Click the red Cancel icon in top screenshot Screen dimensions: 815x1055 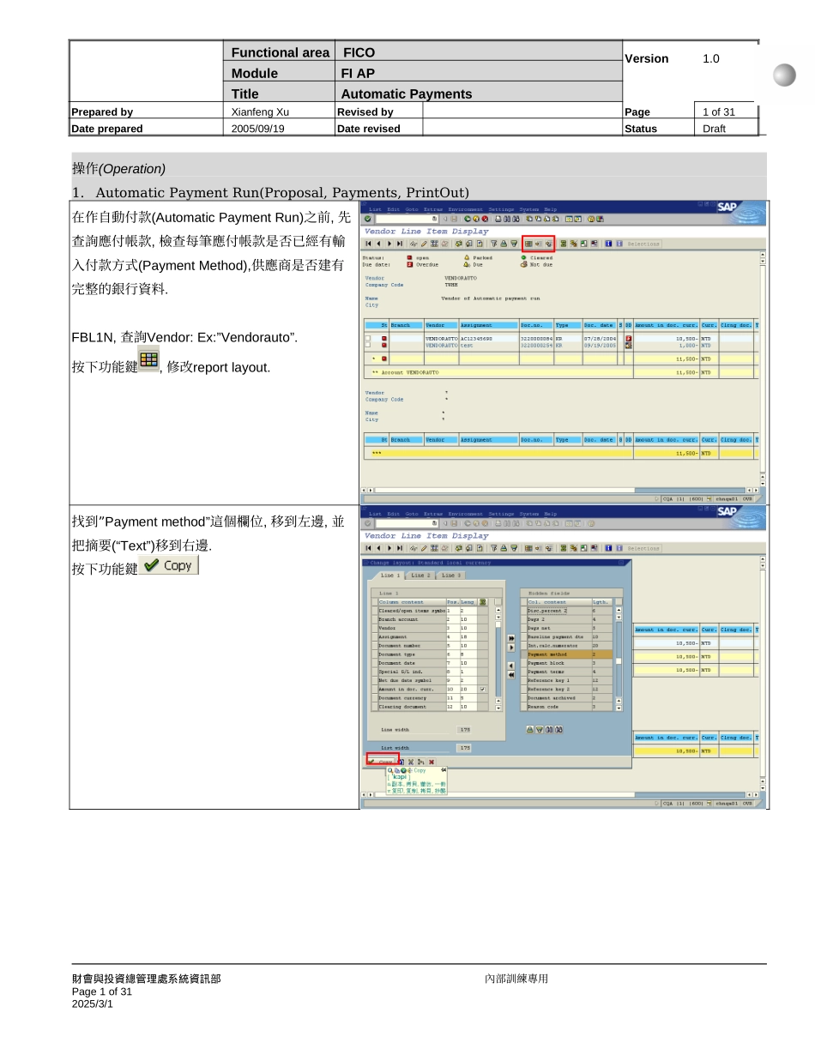(x=485, y=219)
